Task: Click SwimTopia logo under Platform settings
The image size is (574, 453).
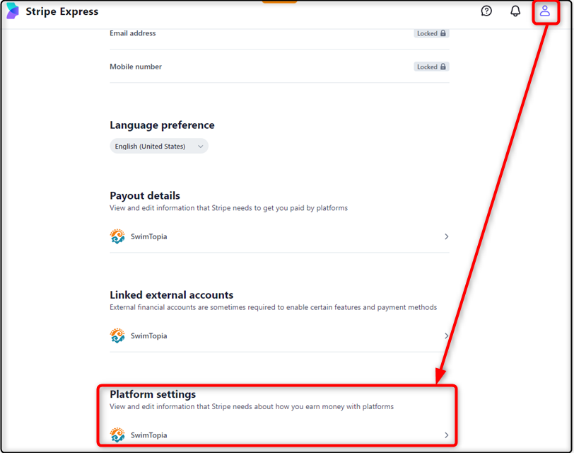Action: (x=117, y=435)
